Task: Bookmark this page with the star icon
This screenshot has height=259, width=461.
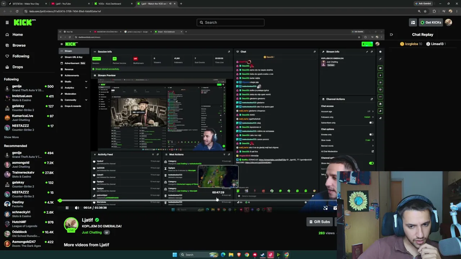Action: pyautogui.click(x=425, y=11)
